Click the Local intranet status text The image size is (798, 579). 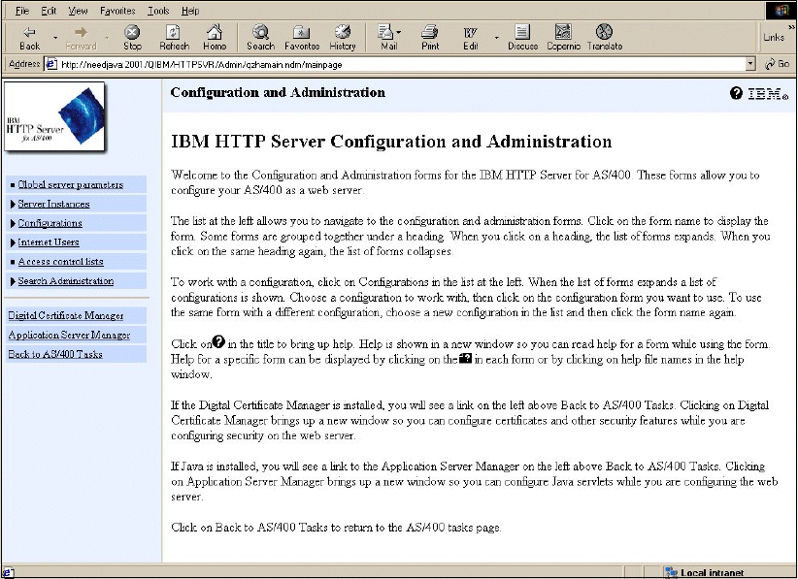tap(712, 573)
